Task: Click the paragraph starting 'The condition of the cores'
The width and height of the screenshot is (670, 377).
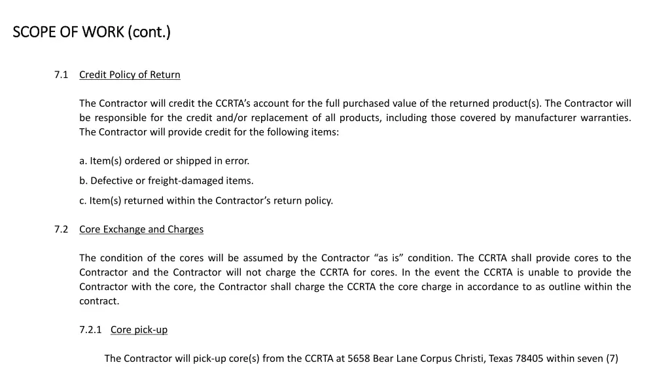Action: (x=355, y=279)
